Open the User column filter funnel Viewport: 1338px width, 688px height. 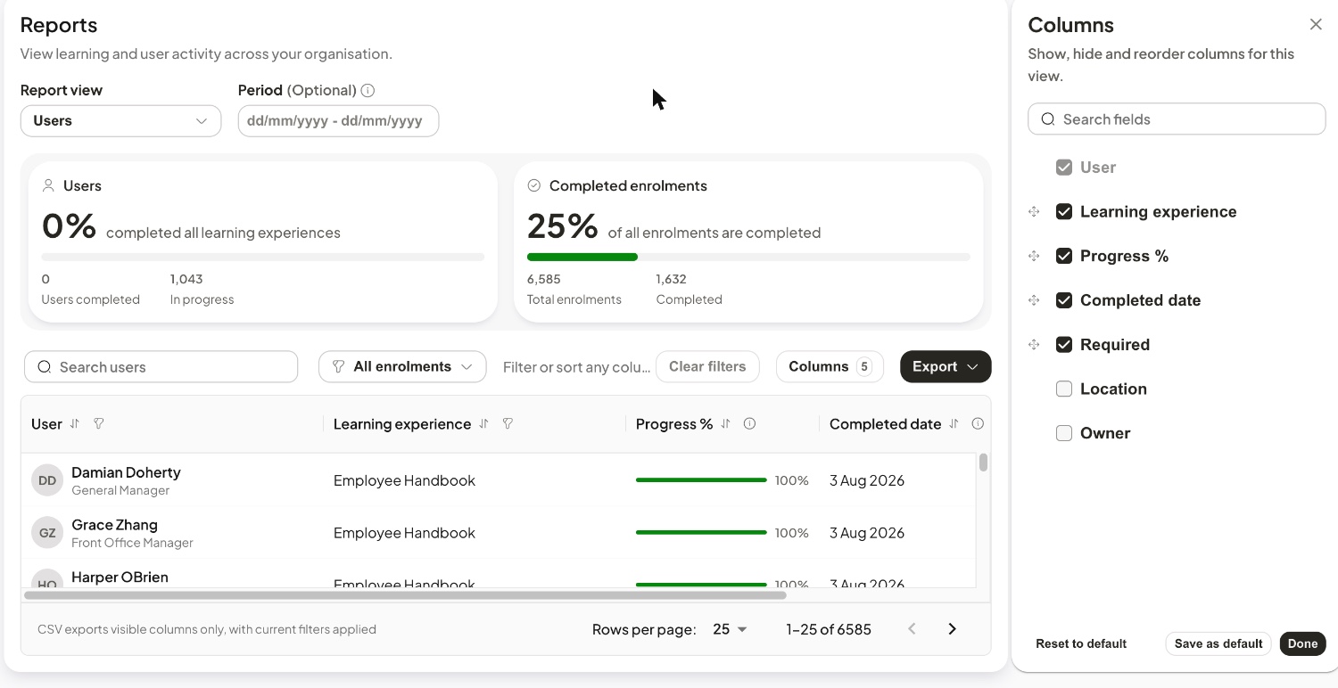[99, 424]
